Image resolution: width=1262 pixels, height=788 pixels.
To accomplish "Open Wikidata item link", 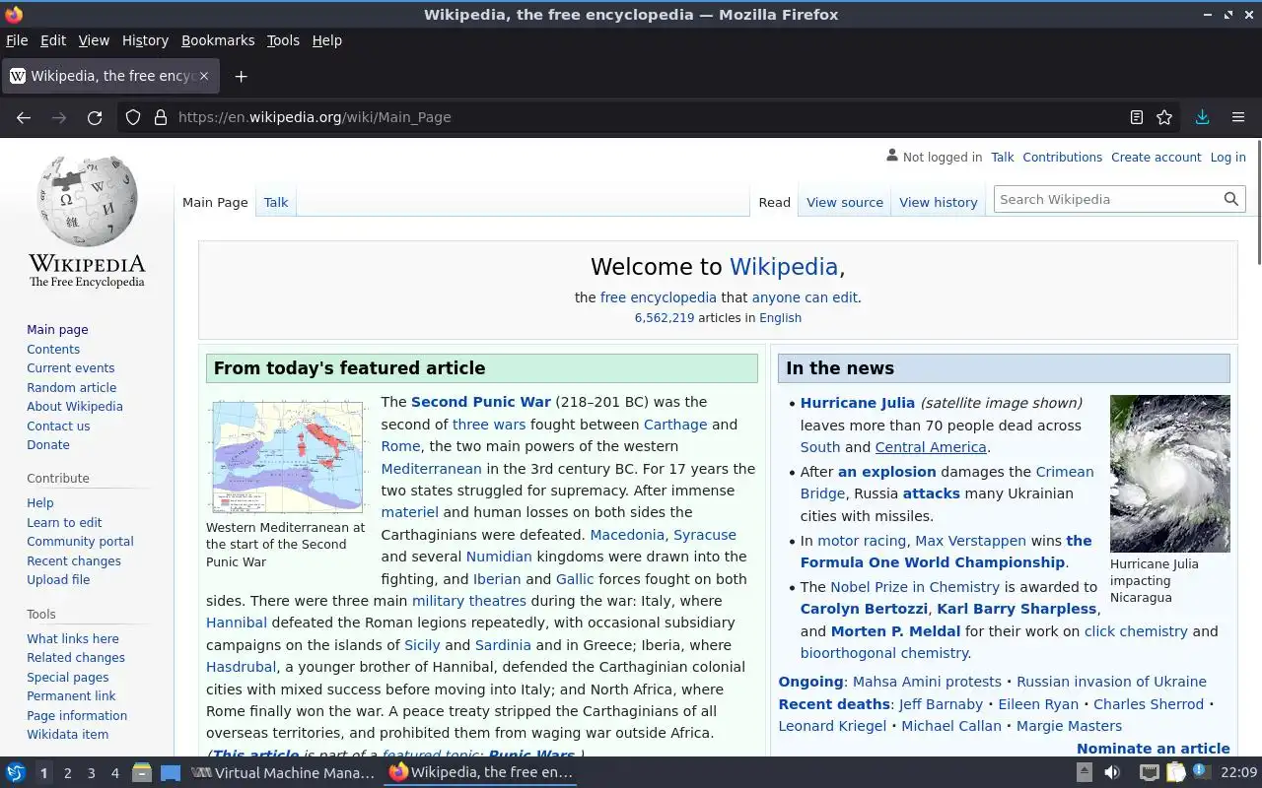I will pyautogui.click(x=67, y=734).
